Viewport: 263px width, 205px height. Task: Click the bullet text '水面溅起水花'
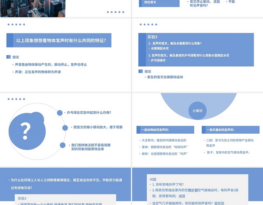point(160,48)
